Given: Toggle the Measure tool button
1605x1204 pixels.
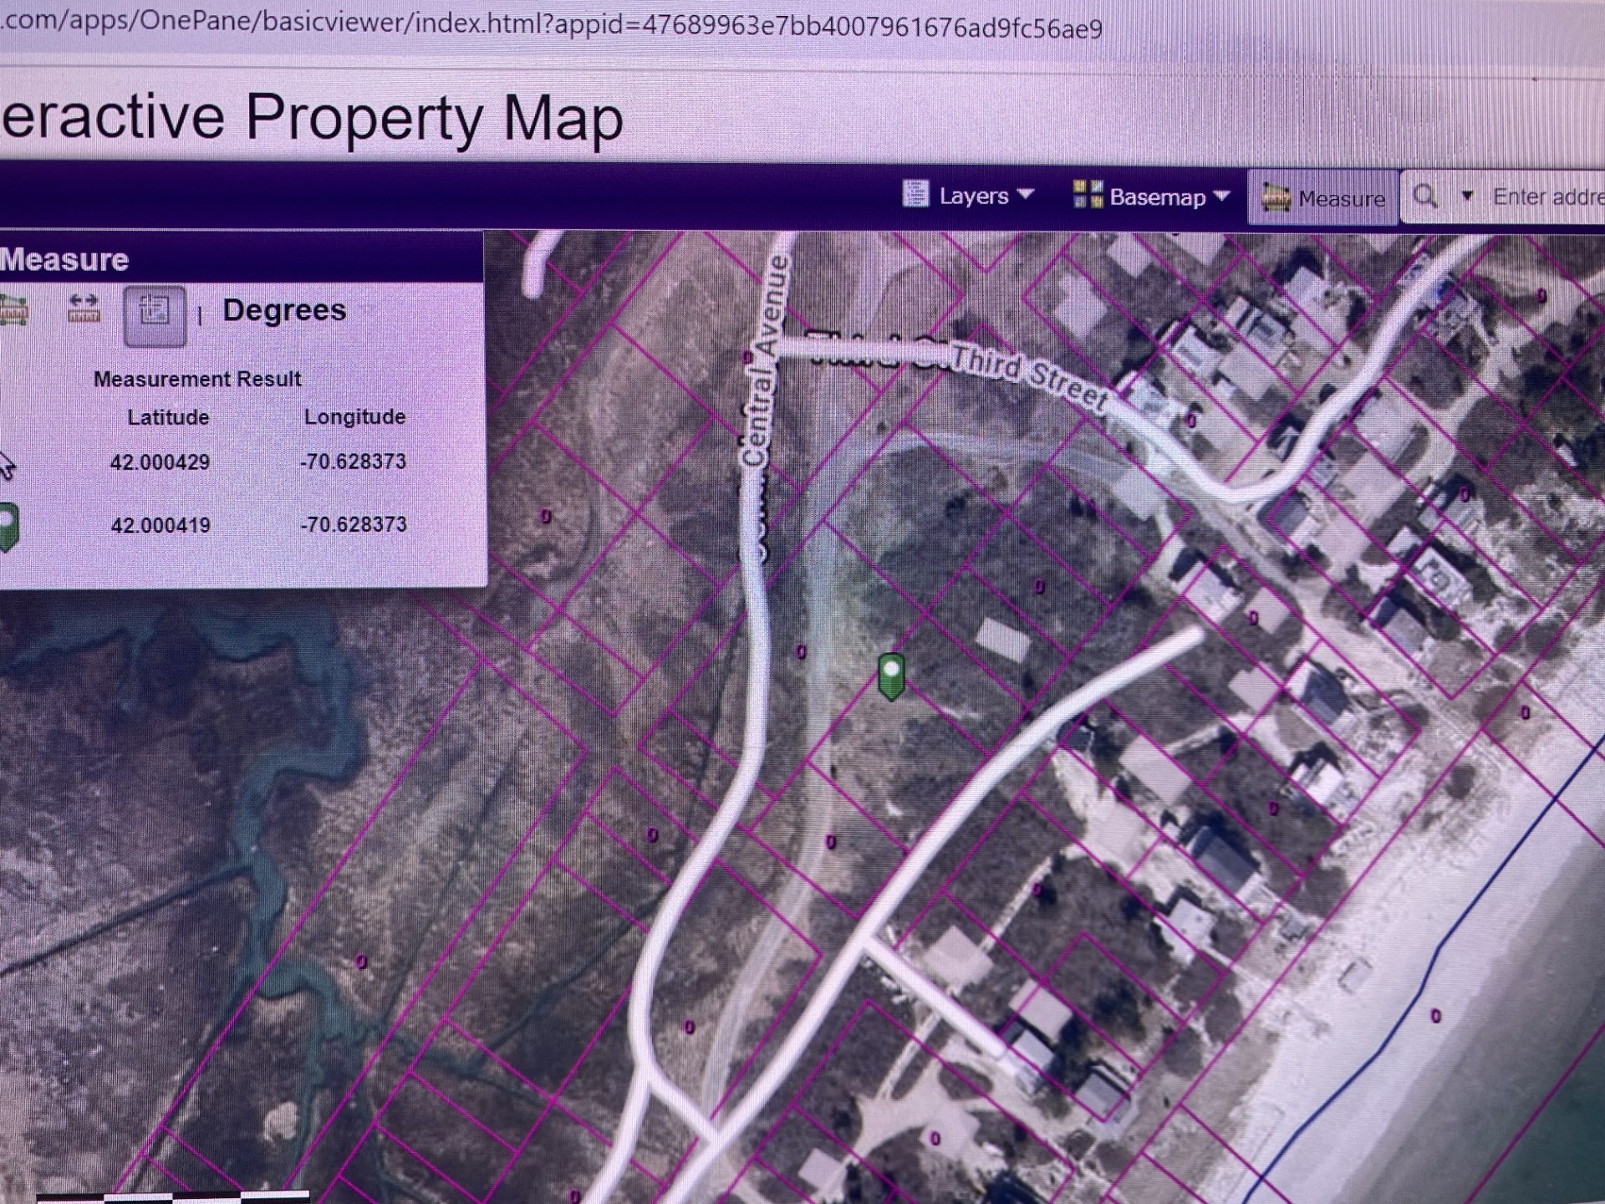Looking at the screenshot, I should click(1323, 198).
